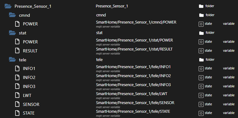238x118 pixels.
Task: Collapse the cmnd folder
Action: tap(12, 15)
